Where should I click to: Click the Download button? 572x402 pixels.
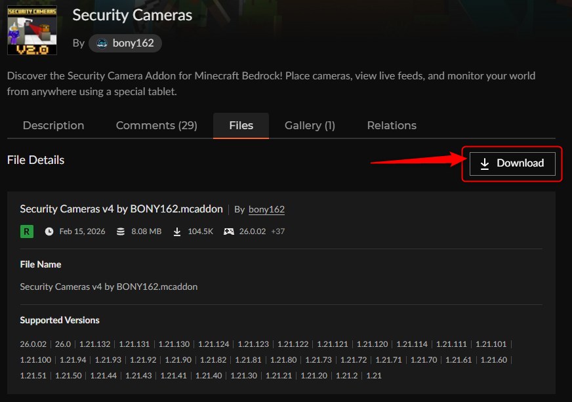point(512,164)
